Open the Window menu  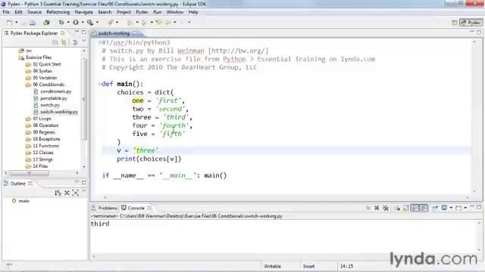tap(175, 12)
